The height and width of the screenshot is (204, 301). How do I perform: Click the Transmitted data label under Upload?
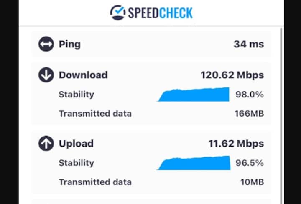(95, 182)
